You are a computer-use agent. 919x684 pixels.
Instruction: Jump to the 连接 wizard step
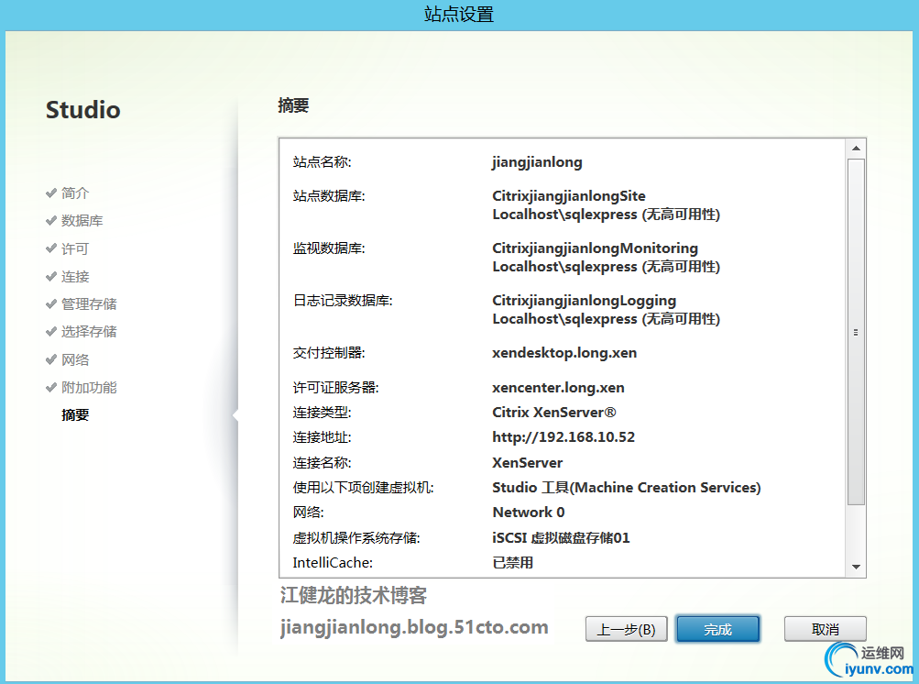pyautogui.click(x=75, y=276)
